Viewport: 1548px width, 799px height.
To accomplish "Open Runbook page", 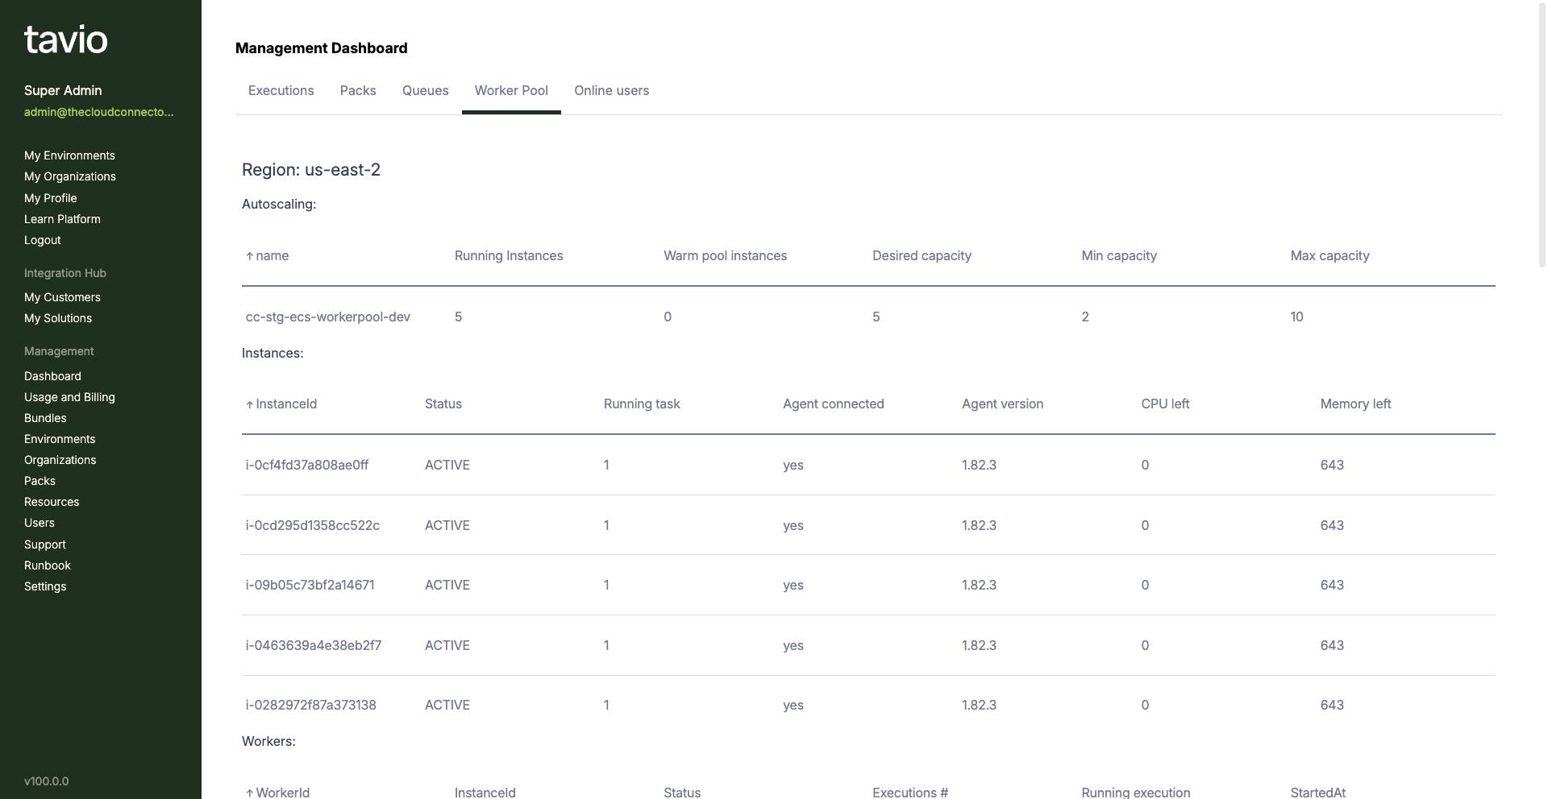I will click(48, 565).
